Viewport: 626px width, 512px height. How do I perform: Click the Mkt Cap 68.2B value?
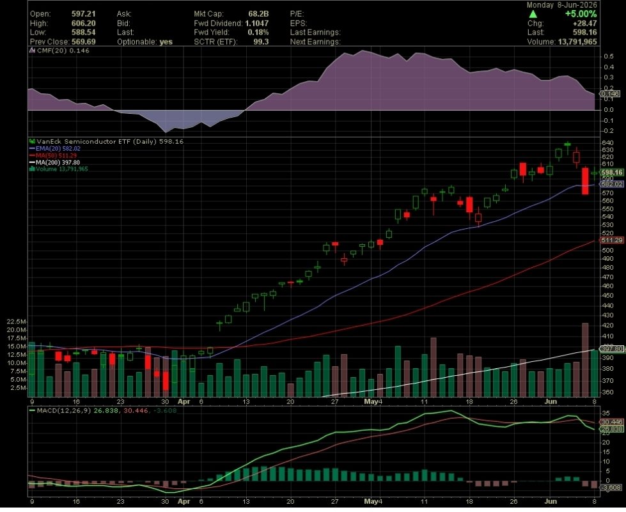point(258,14)
